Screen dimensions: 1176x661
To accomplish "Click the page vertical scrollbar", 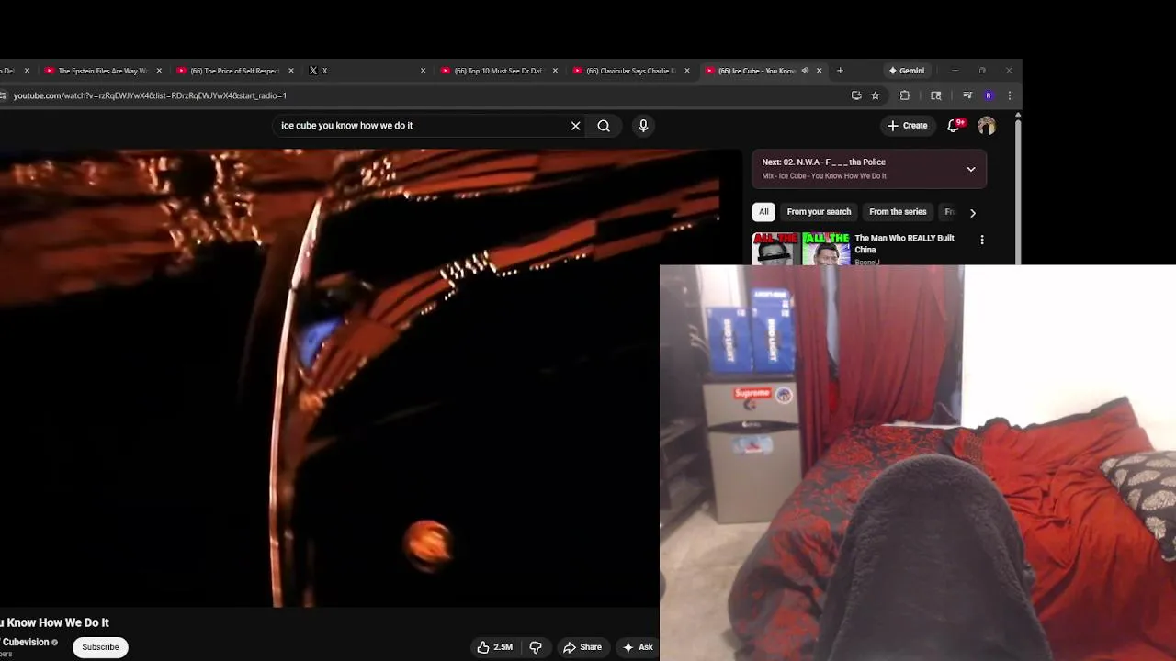I will 1018,188.
